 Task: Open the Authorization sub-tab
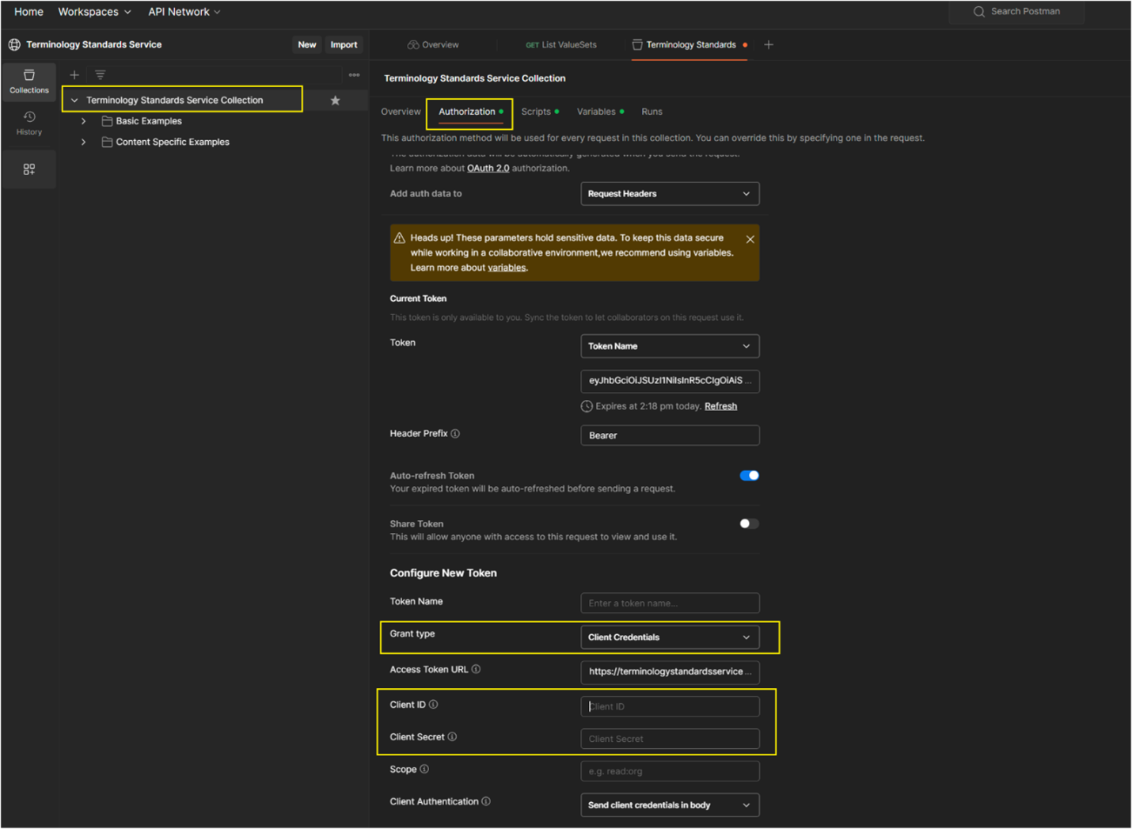[470, 112]
